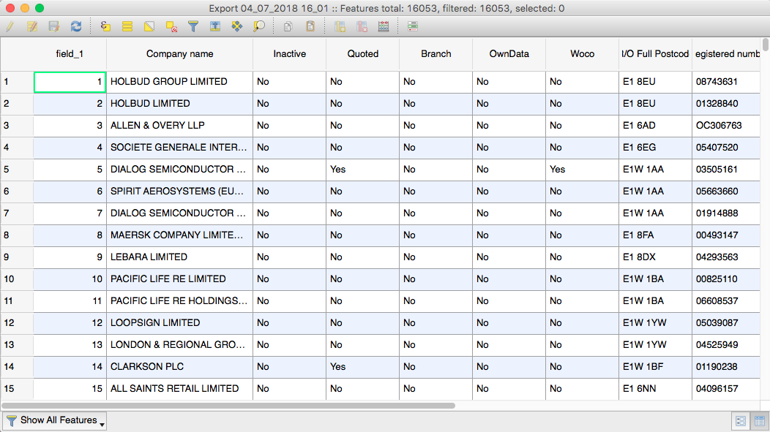
Task: Open select features by expression
Action: (x=105, y=26)
